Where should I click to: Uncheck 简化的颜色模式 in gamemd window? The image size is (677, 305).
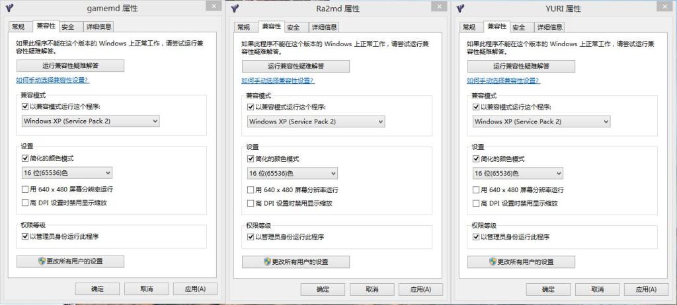[24, 158]
